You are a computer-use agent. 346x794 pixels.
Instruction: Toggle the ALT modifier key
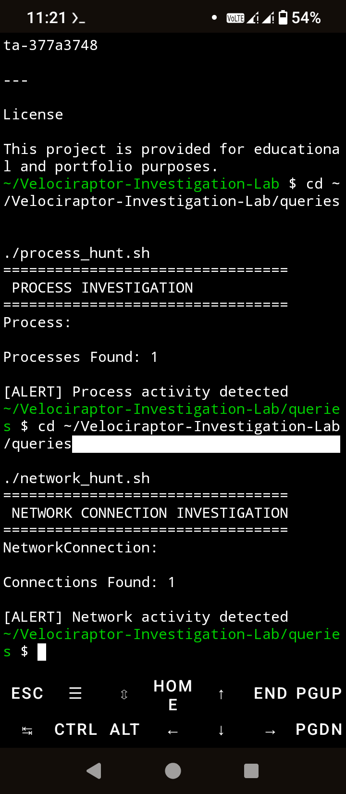(x=124, y=730)
